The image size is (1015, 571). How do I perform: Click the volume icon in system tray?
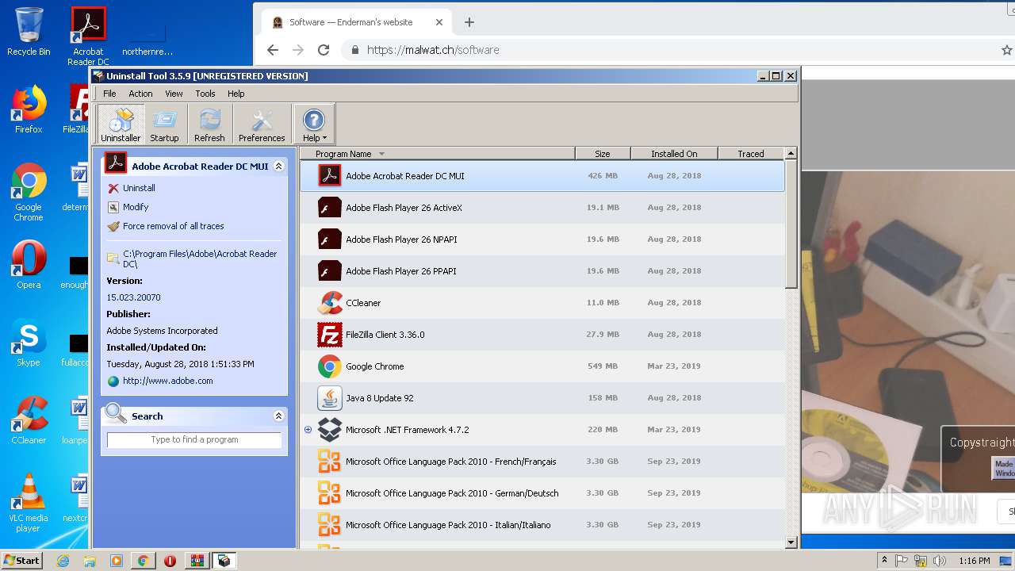[x=940, y=561]
